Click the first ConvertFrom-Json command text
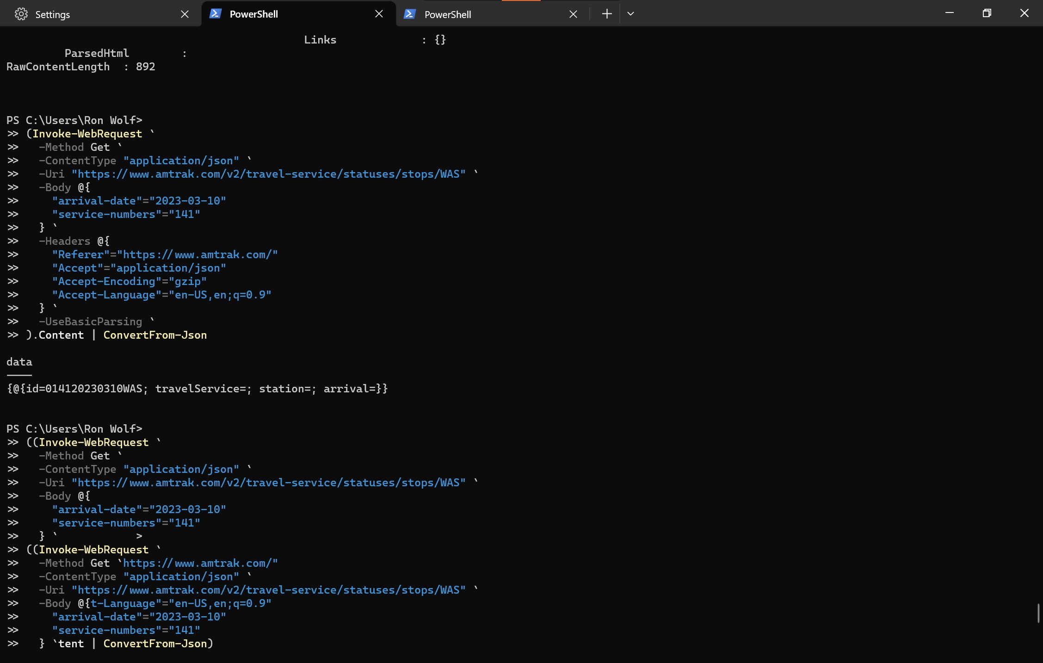The width and height of the screenshot is (1043, 663). pos(155,335)
